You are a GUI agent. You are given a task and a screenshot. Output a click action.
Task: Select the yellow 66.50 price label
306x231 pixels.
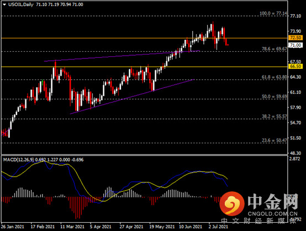296,66
